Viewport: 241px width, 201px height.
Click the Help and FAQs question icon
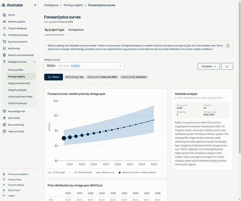(4, 131)
